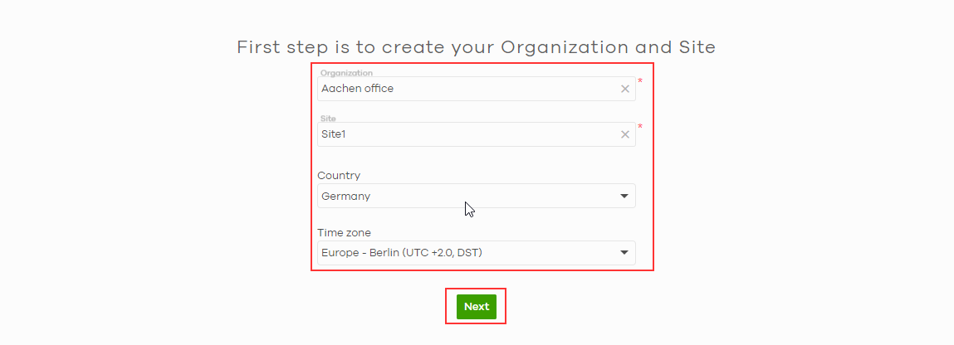Clear the Organization field with its X icon
The width and height of the screenshot is (954, 345).
pos(625,89)
